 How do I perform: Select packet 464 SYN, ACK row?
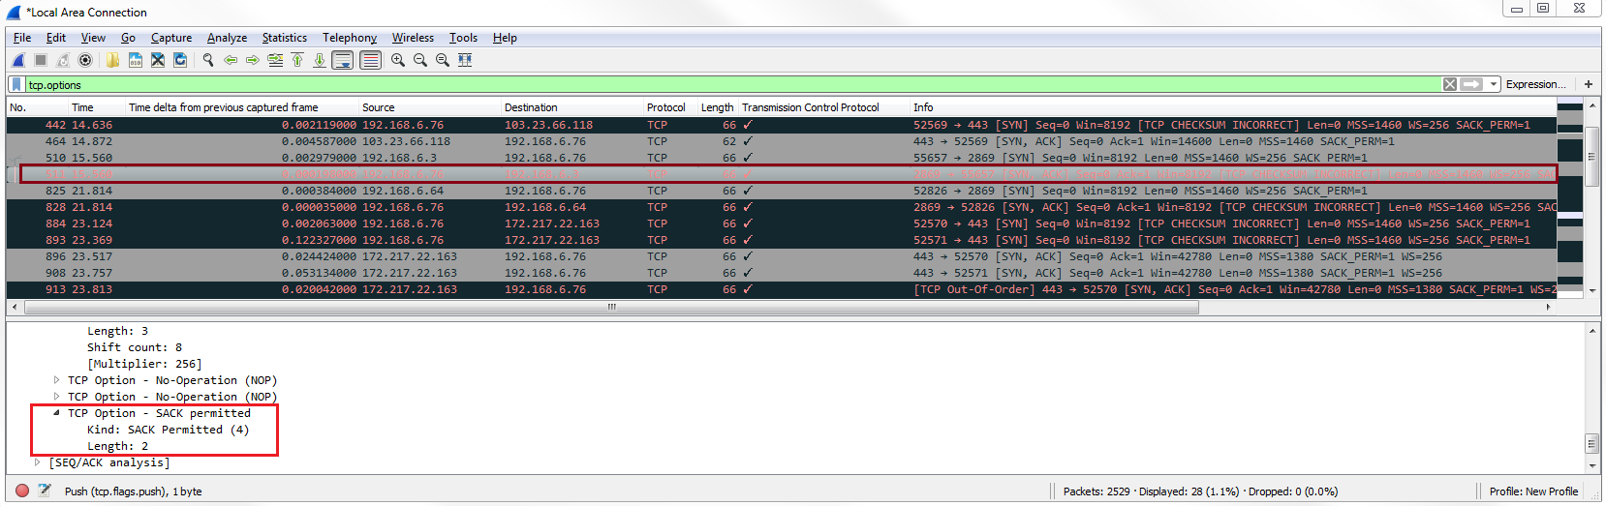point(781,141)
